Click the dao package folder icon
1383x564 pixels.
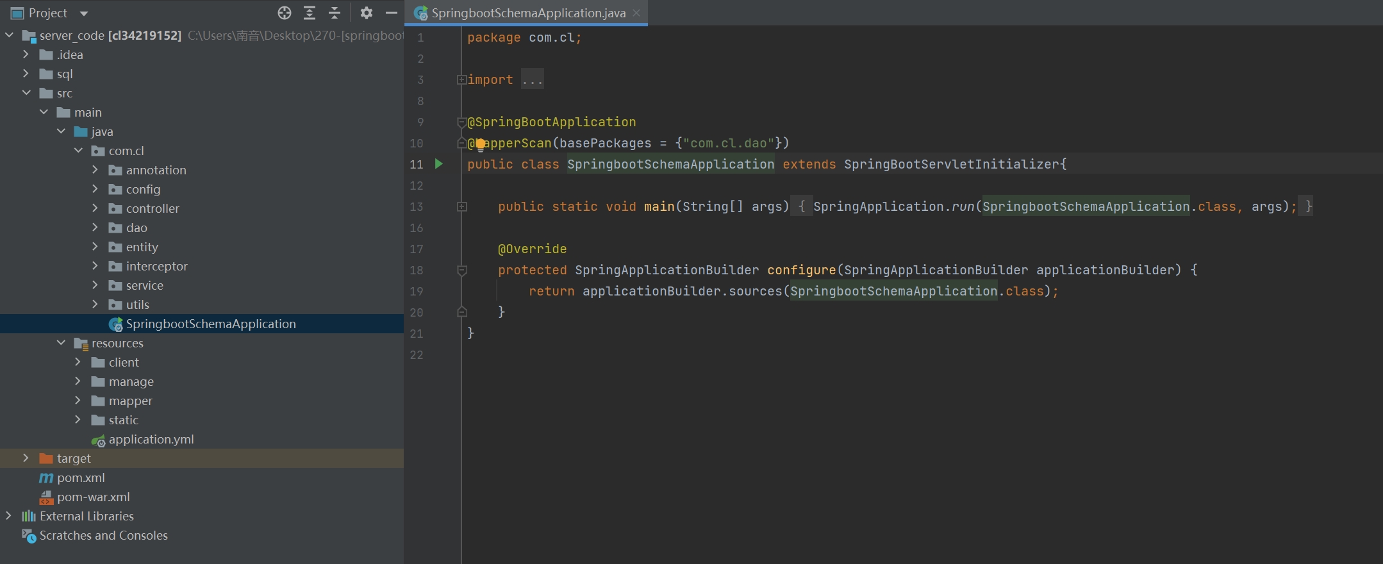tap(115, 228)
